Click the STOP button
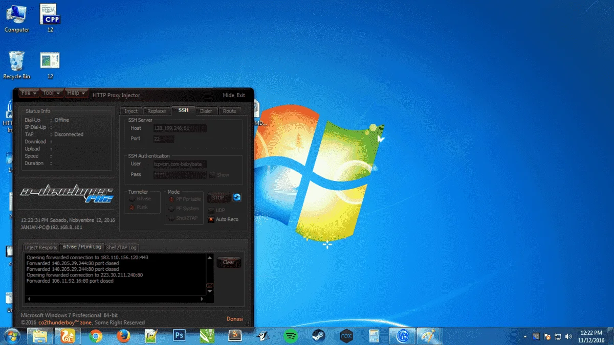 coord(218,198)
